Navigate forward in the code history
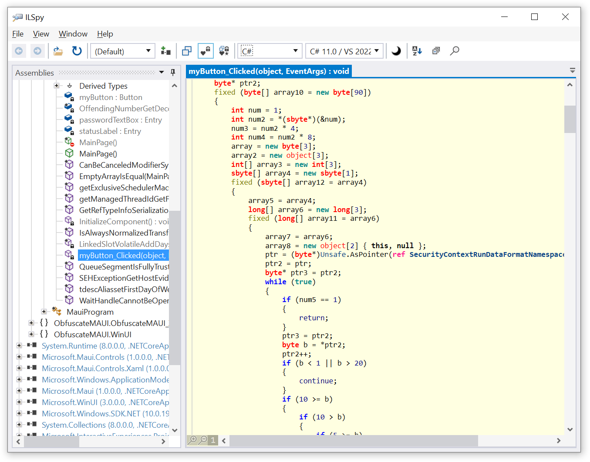 pyautogui.click(x=37, y=51)
